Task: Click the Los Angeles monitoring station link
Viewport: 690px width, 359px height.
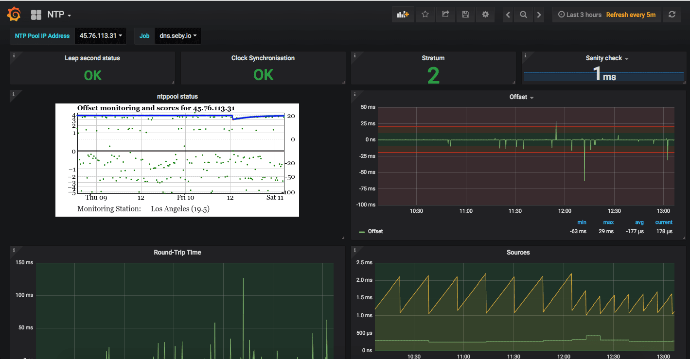Action: click(x=180, y=209)
